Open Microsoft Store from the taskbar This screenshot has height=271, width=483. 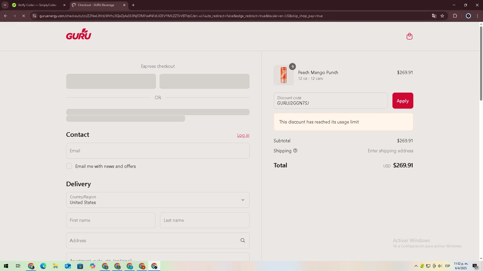pos(80,266)
